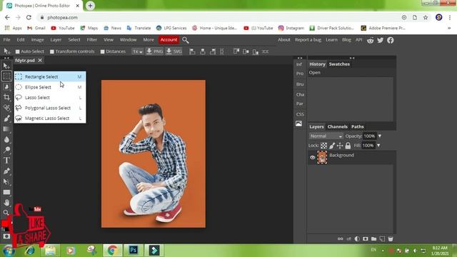The image size is (457, 257).
Task: Export as PNG button
Action: point(154,51)
